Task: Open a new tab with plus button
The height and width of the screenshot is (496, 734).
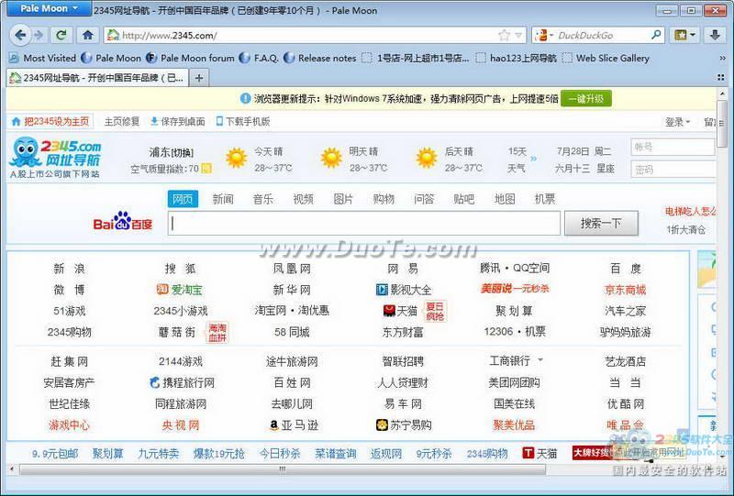Action: tap(199, 78)
